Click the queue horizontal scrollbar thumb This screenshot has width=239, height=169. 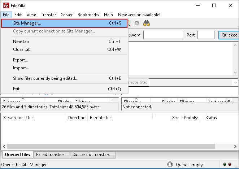click(111, 146)
